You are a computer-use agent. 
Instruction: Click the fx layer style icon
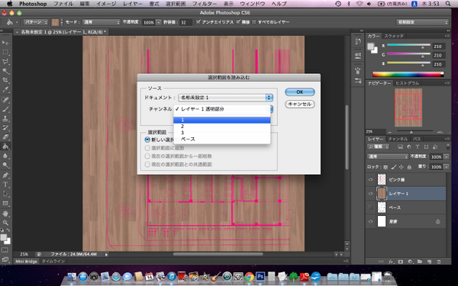[391, 262]
